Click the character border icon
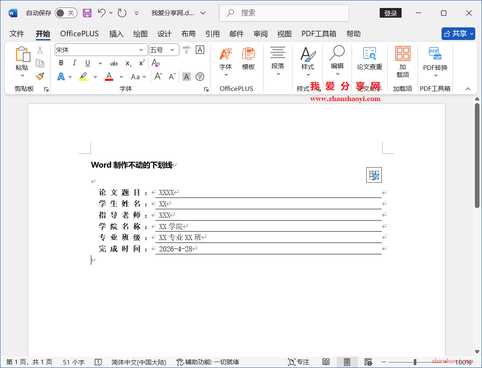Screen dimensions: 482x368 coord(200,50)
